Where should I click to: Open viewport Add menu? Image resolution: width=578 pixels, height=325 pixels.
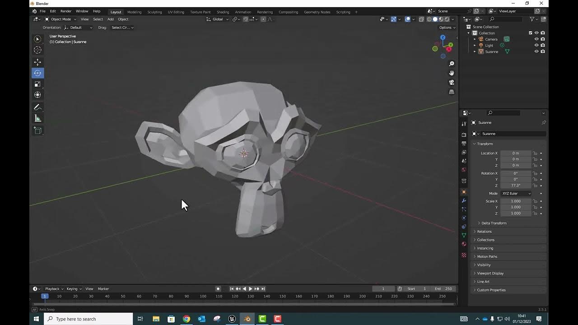click(110, 19)
